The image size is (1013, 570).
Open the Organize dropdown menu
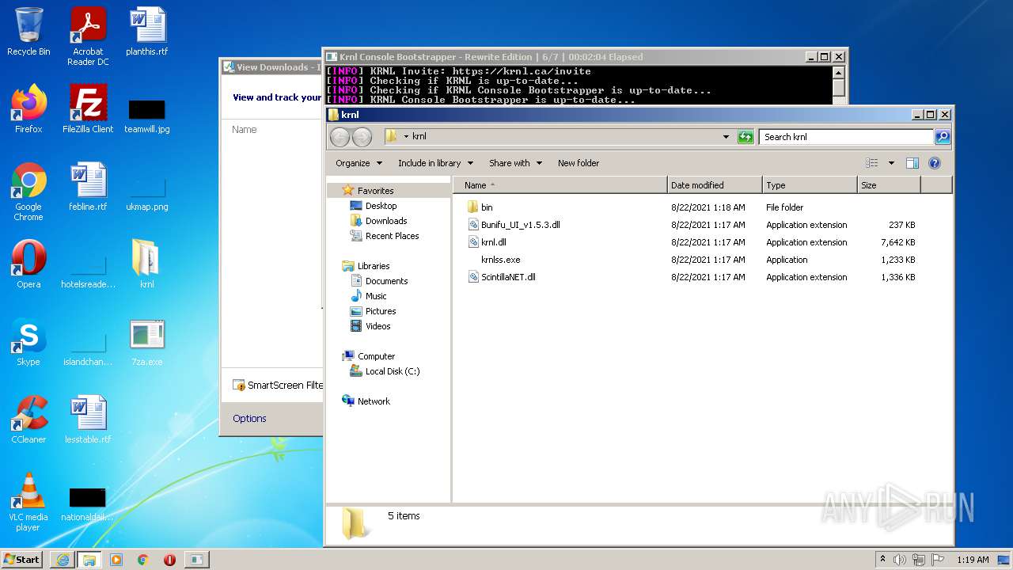click(x=359, y=163)
